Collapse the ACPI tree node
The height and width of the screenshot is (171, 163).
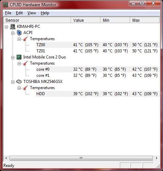click(13, 33)
